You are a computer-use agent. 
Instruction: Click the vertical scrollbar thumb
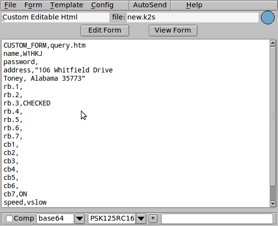point(273,116)
